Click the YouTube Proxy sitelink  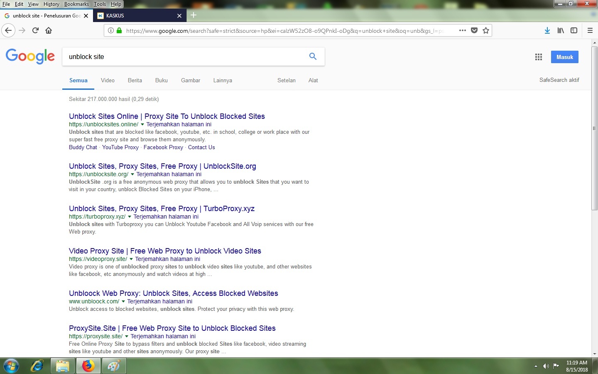120,147
